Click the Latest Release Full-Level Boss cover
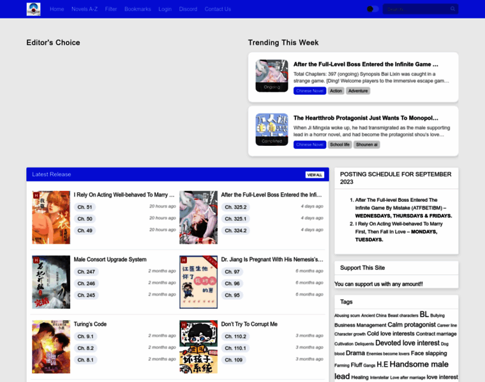This screenshot has height=382, width=485. click(x=198, y=217)
